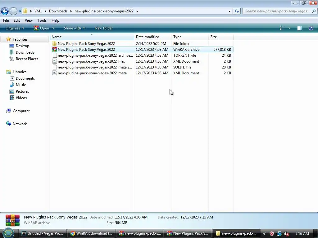The image size is (318, 238).
Task: Select Downloads in the address path
Action: [58, 11]
